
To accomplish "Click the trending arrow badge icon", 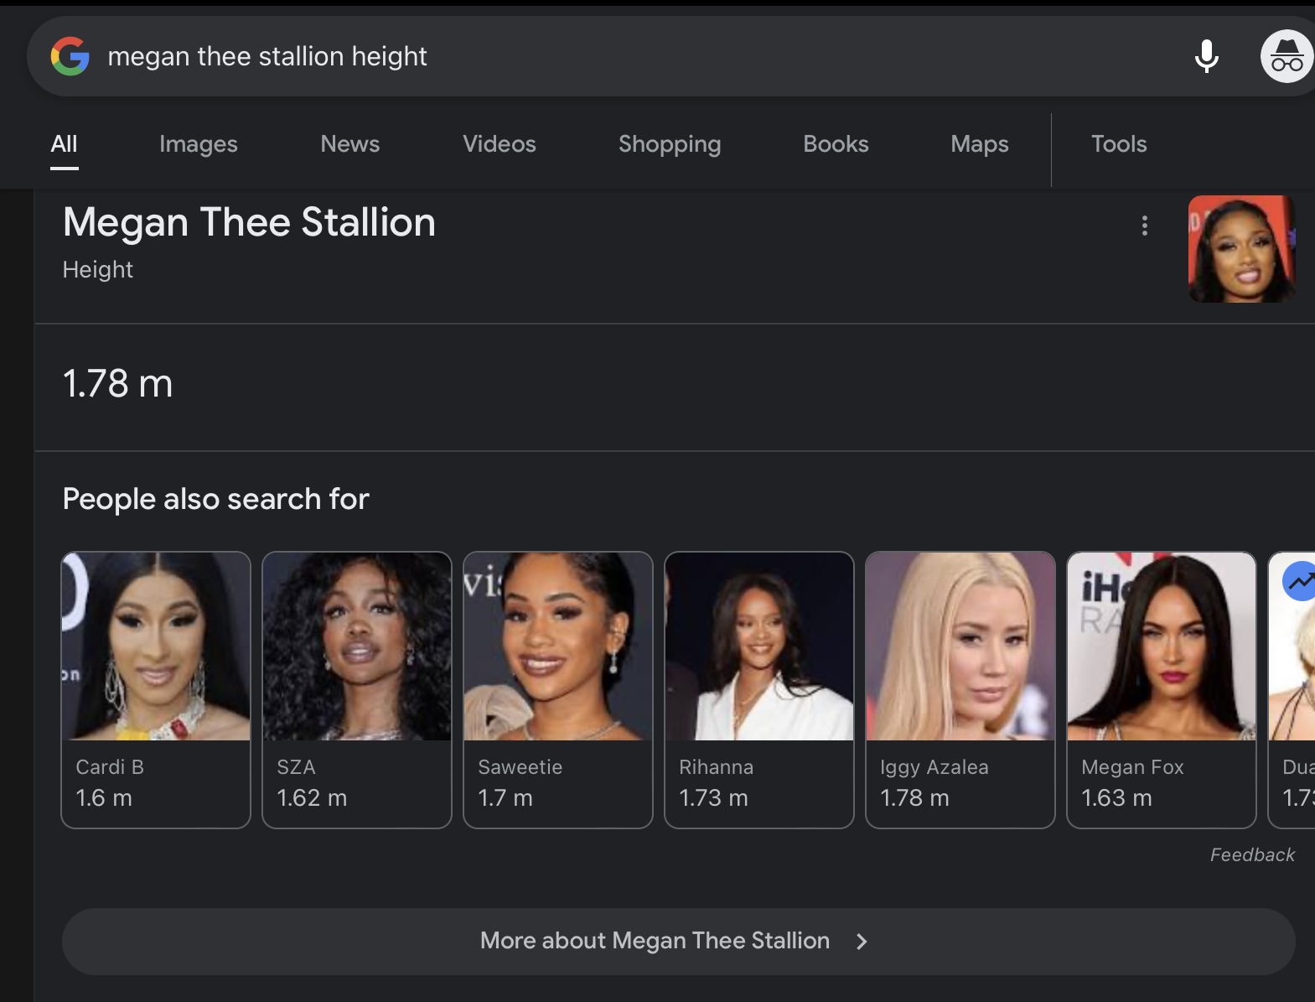I will (1299, 580).
